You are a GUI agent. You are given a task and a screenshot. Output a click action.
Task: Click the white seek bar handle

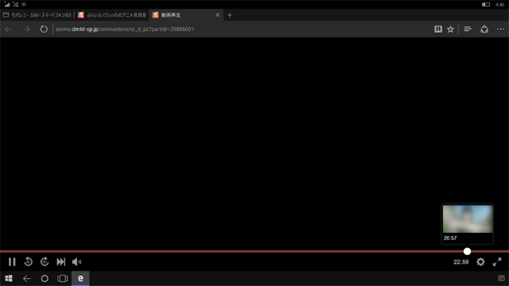tap(467, 251)
